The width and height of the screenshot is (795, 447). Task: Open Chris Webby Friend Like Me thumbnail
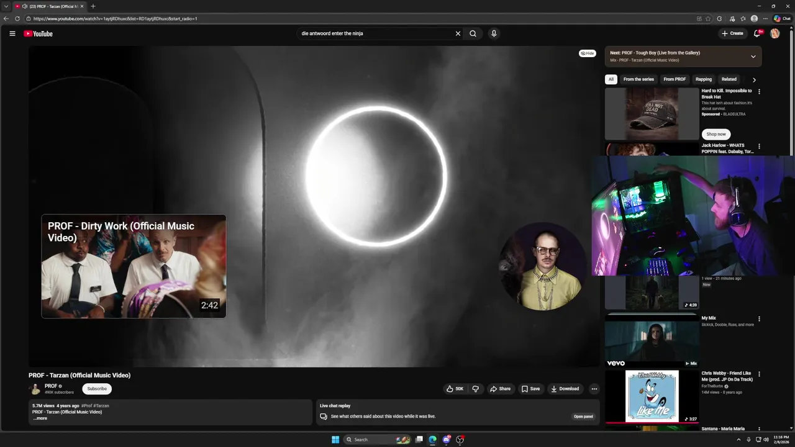[x=652, y=396]
